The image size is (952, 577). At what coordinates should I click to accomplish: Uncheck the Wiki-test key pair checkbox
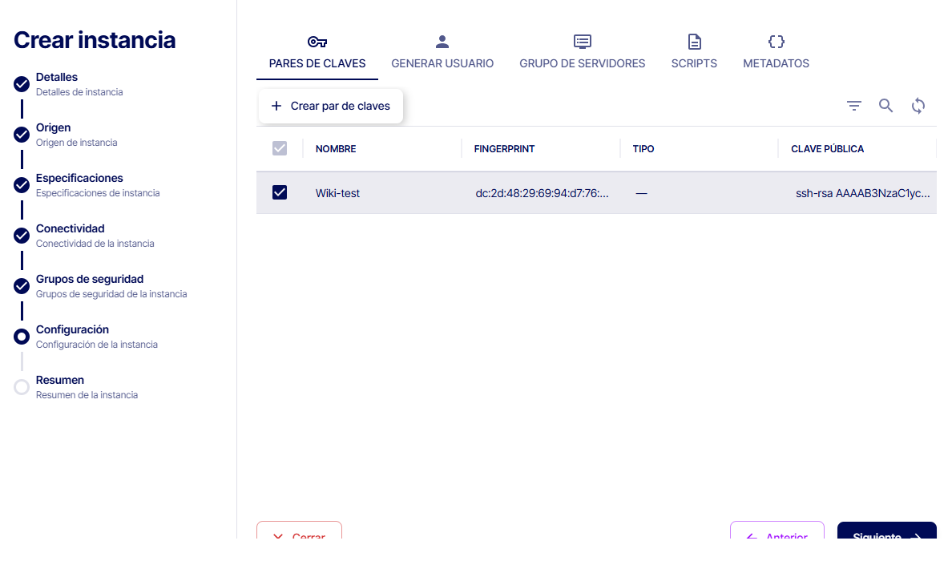click(x=280, y=192)
